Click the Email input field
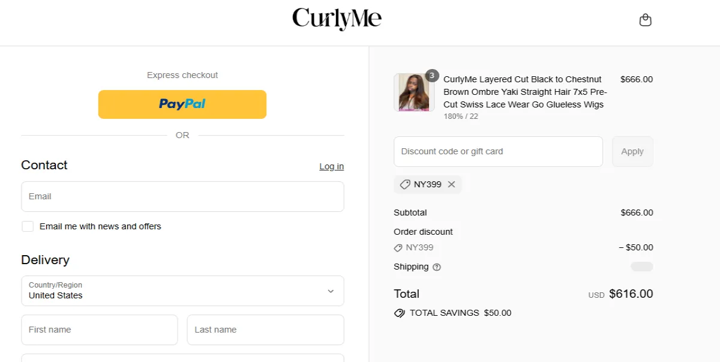Screen dimensions: 720x362 click(x=182, y=196)
